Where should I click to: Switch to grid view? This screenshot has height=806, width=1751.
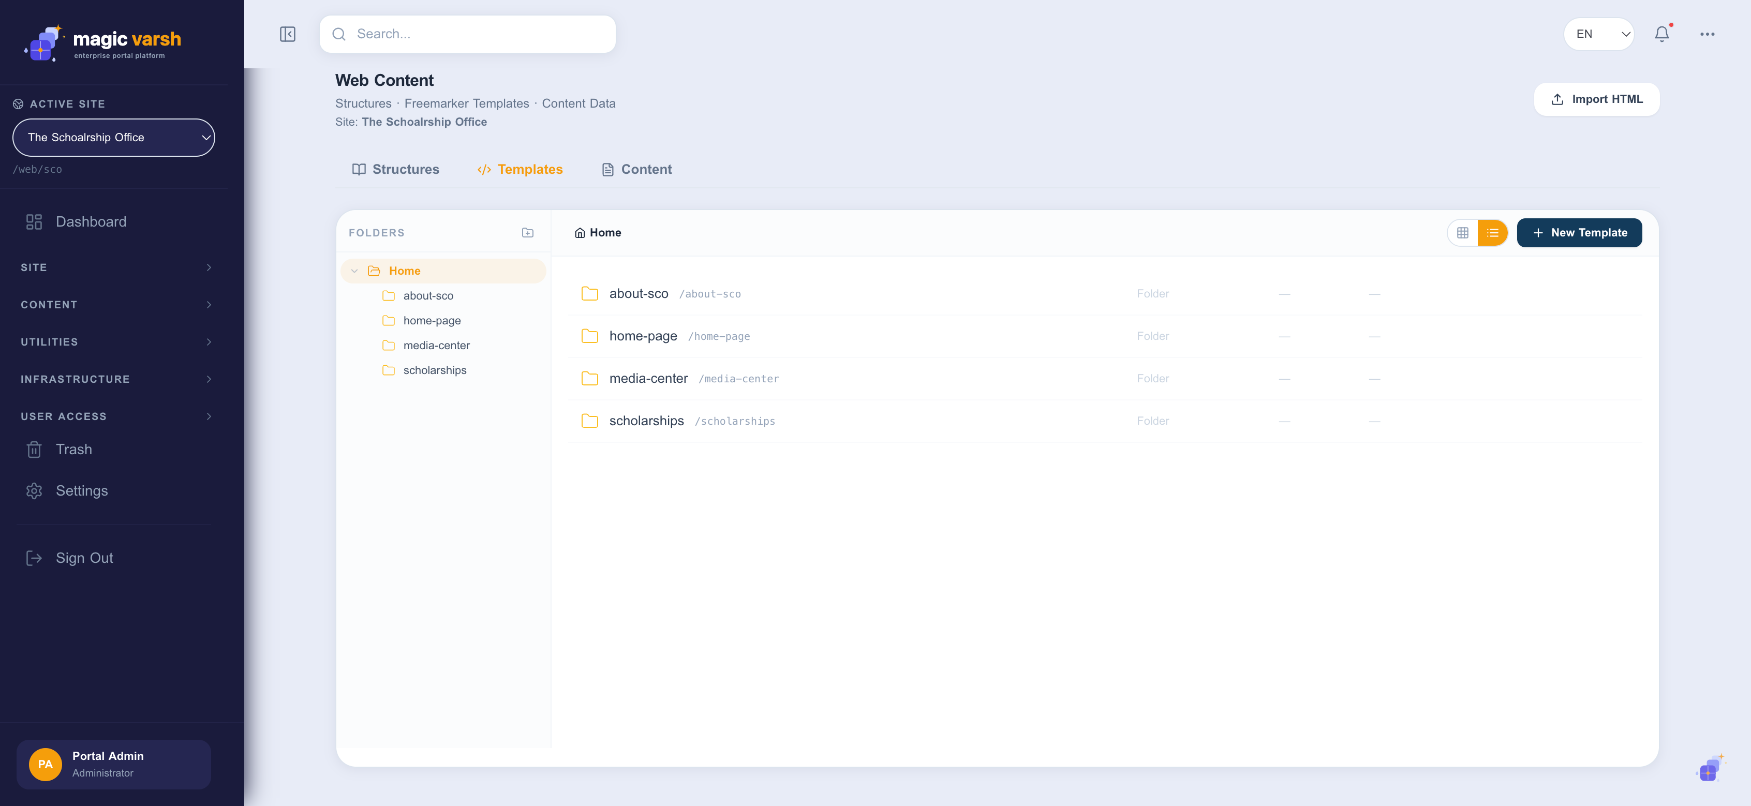[1463, 233]
